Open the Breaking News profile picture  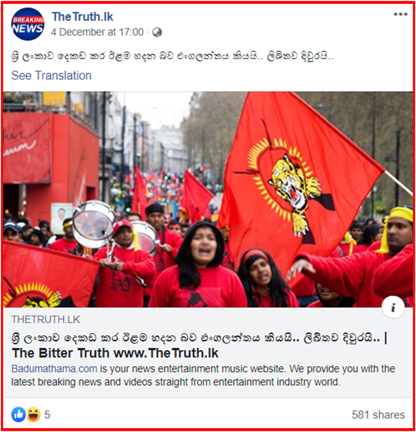28,24
